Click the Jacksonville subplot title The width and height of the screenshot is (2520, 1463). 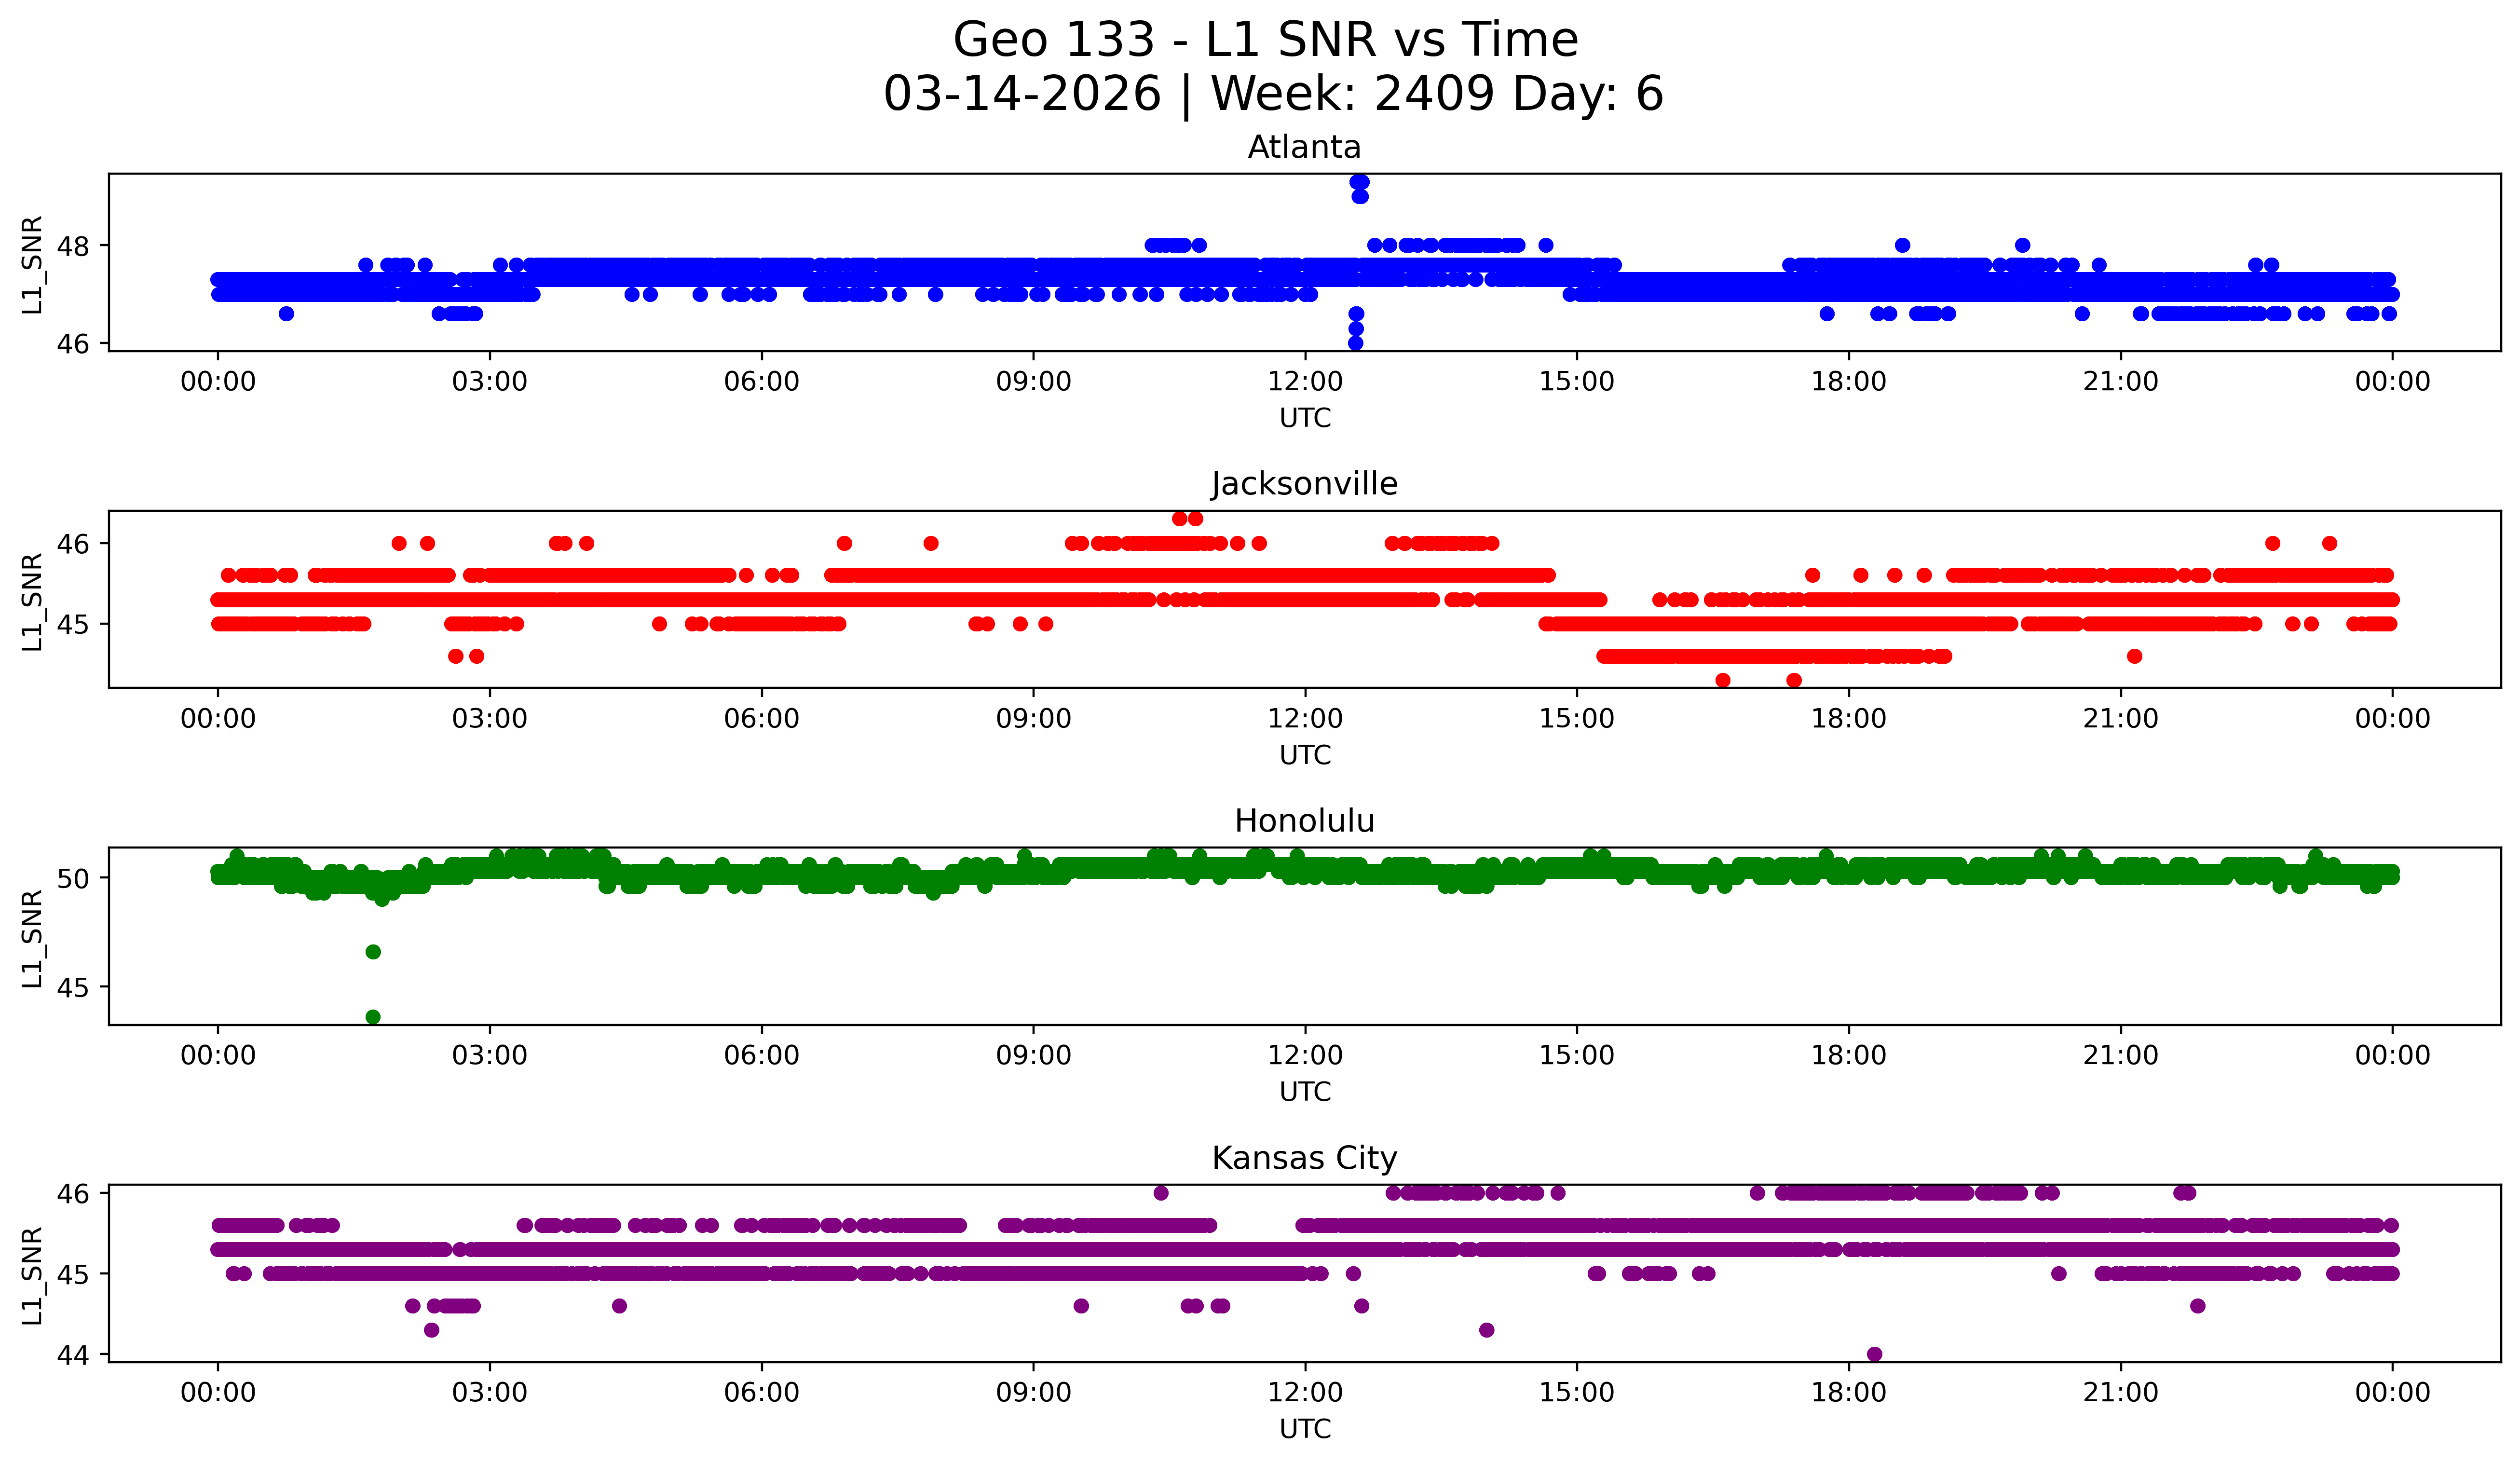1304,484
